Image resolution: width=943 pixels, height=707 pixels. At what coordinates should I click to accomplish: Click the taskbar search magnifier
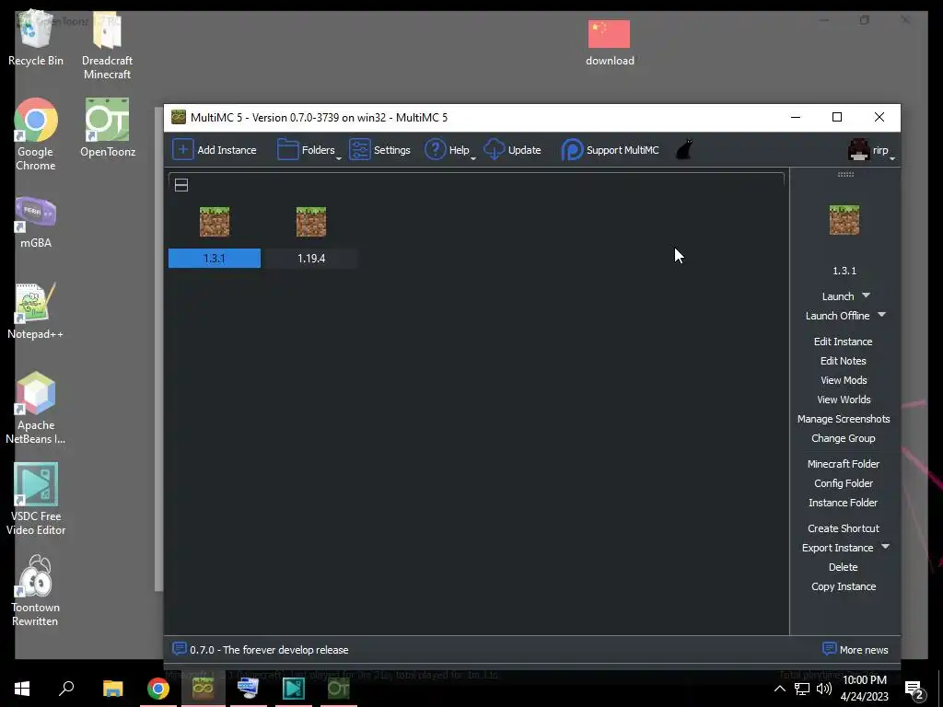click(x=66, y=689)
